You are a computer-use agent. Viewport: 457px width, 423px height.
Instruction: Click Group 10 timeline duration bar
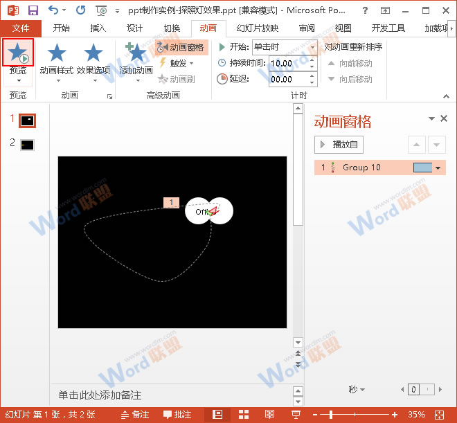(x=422, y=168)
